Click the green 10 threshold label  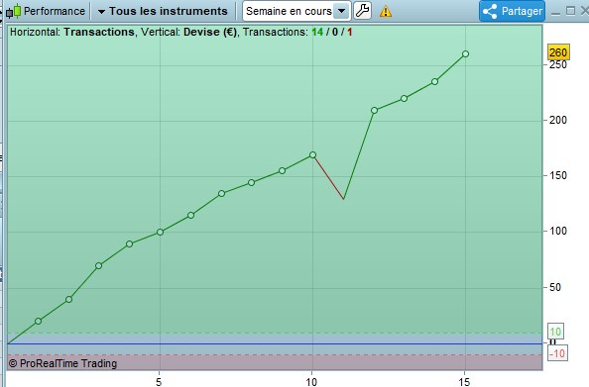pos(555,332)
